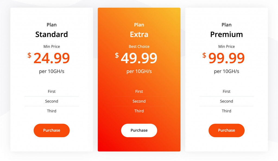Image resolution: width=278 pixels, height=161 pixels.
Task: Click white Purchase button on Extra plan
Action: [139, 130]
